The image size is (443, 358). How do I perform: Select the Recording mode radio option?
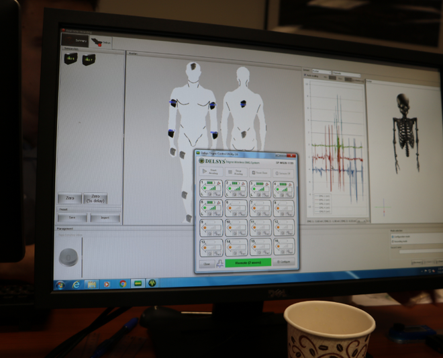pos(393,241)
